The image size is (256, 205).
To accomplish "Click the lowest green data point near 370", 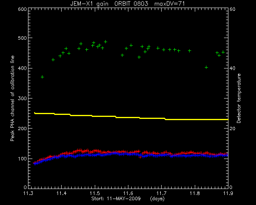I will [x=42, y=77].
